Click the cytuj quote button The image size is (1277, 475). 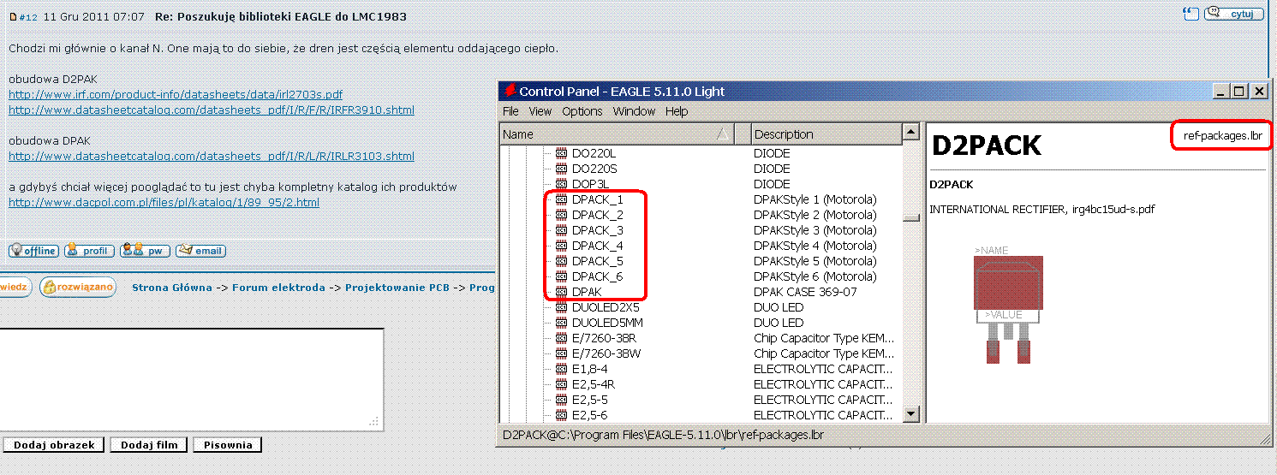tap(1233, 14)
